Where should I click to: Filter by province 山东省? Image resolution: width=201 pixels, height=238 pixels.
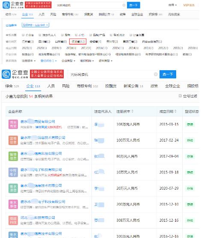pos(61,42)
